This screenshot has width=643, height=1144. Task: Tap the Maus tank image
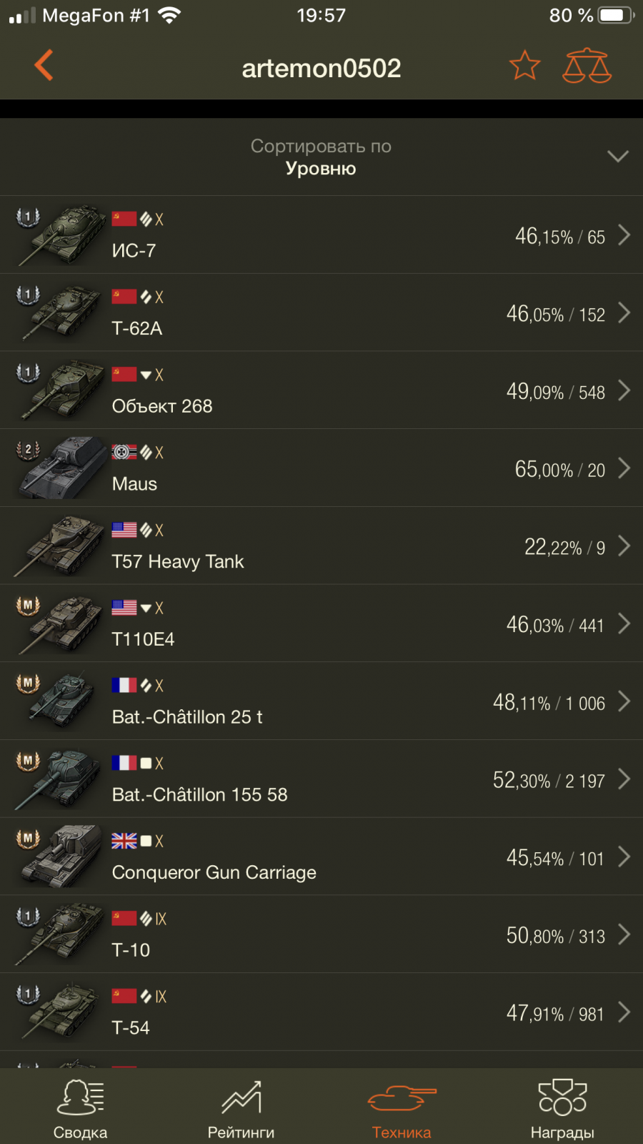pyautogui.click(x=63, y=468)
